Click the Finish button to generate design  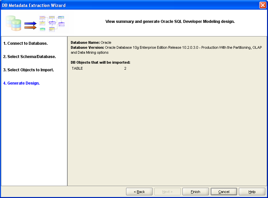point(196,192)
